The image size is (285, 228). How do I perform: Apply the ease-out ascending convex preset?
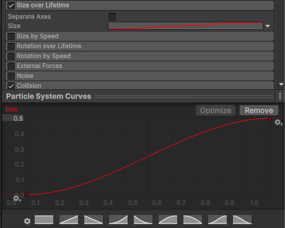point(168,220)
